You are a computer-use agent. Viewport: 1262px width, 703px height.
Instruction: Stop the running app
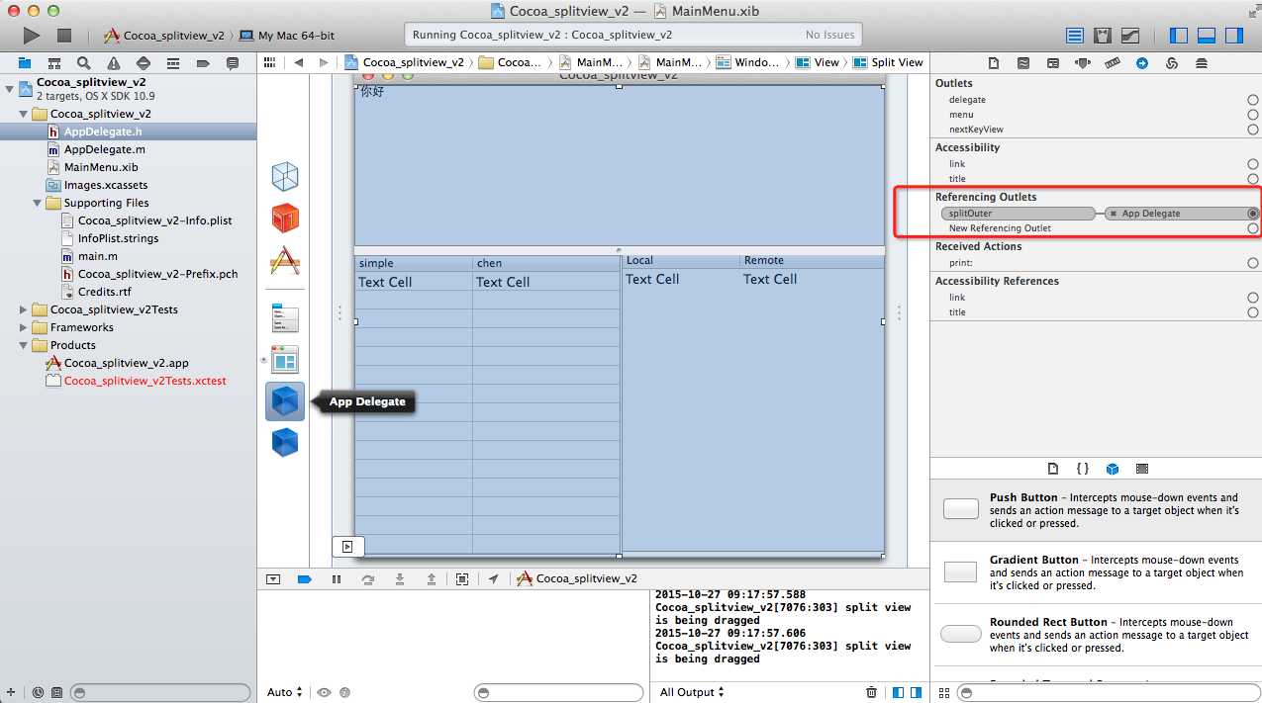(x=64, y=36)
